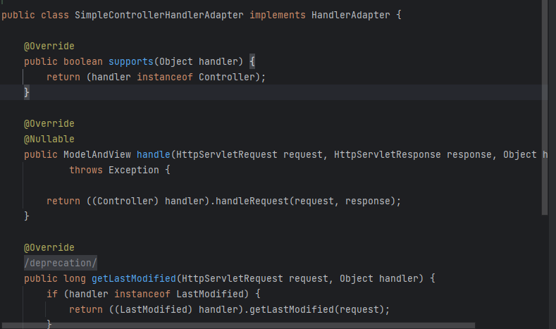Viewport: 556px width, 329px height.
Task: Click the throws keyword
Action: (x=86, y=170)
